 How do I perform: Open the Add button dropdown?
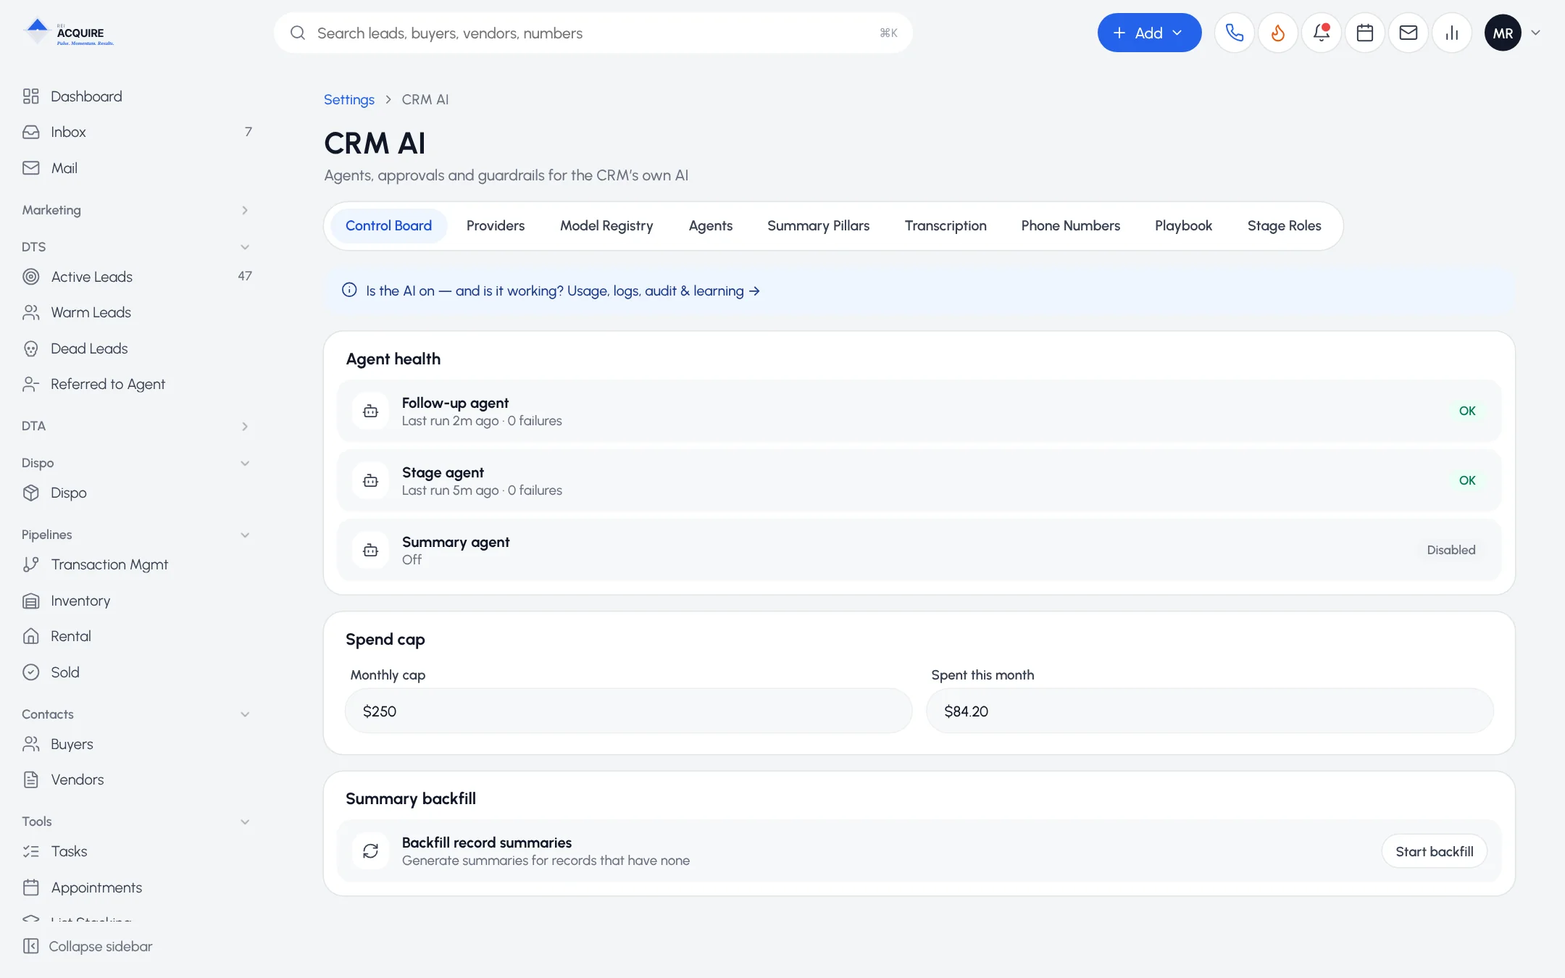click(x=1149, y=33)
